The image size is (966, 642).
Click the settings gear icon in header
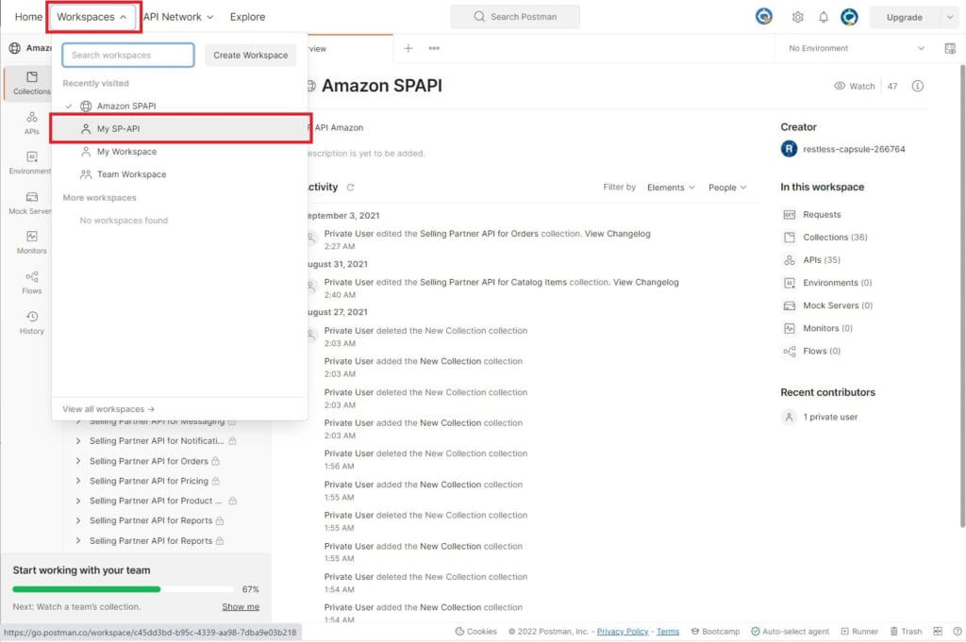(797, 17)
